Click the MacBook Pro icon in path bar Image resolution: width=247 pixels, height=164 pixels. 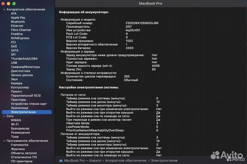[x=61, y=161]
